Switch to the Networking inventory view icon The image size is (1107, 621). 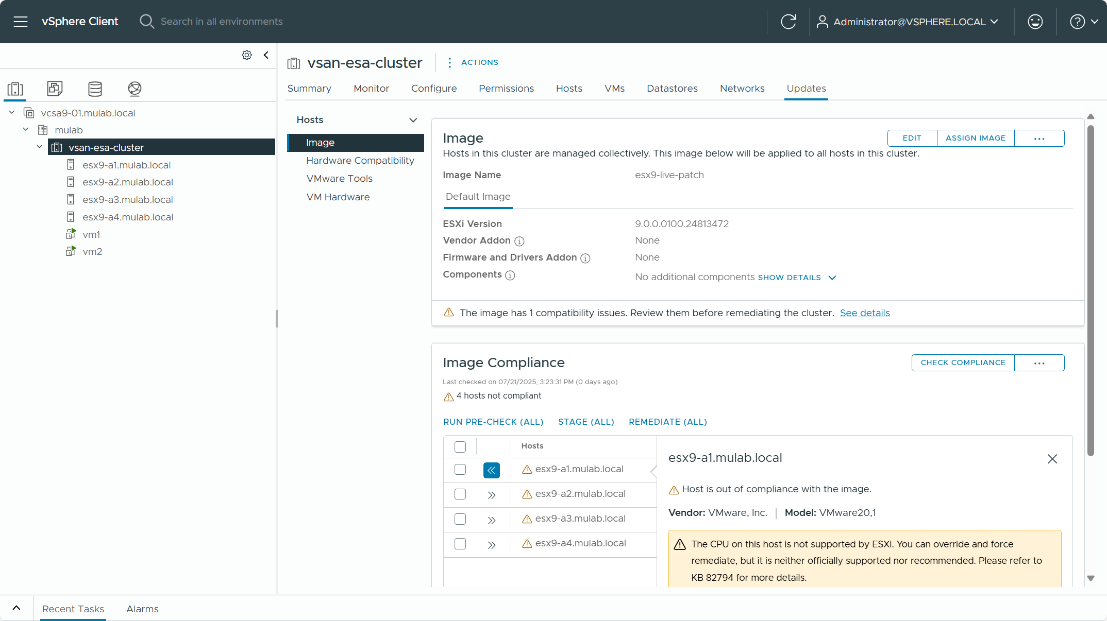click(x=135, y=89)
